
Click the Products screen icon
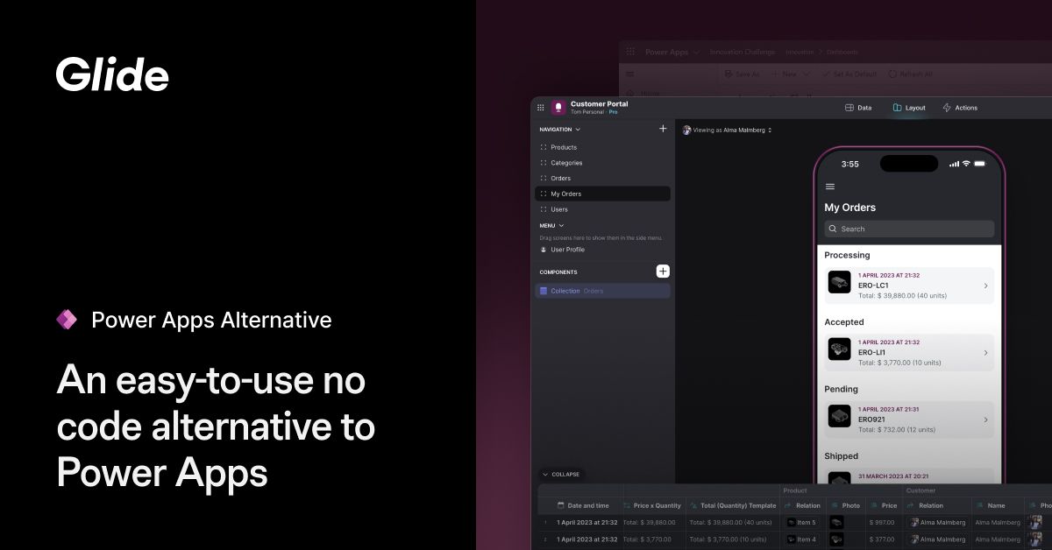544,147
